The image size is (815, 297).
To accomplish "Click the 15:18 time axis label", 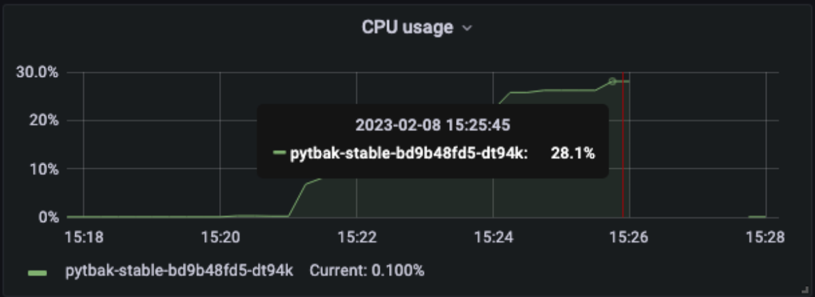I will [x=83, y=237].
